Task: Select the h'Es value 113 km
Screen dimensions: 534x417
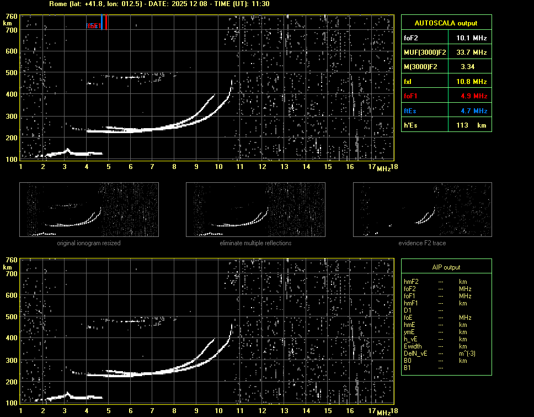Action: click(x=468, y=125)
